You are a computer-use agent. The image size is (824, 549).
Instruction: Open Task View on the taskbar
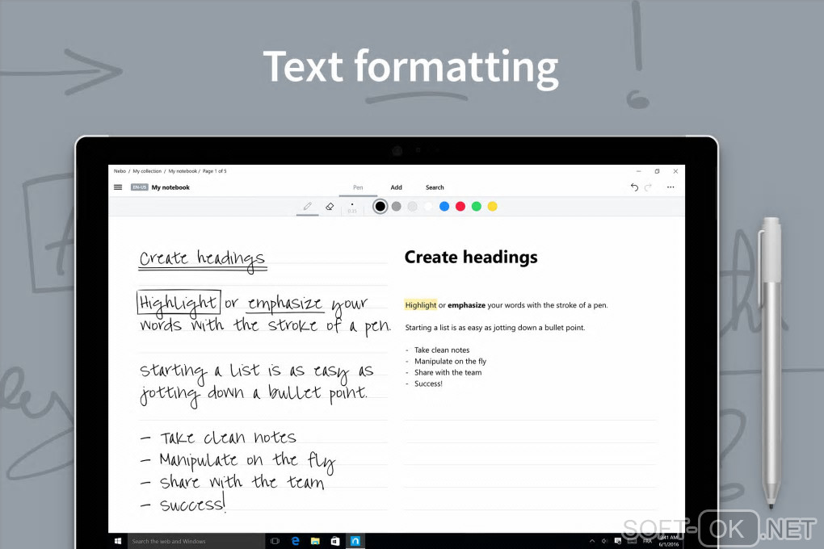(275, 541)
